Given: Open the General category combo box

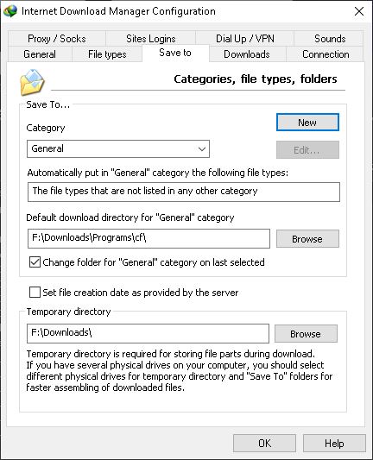Looking at the screenshot, I should click(118, 149).
